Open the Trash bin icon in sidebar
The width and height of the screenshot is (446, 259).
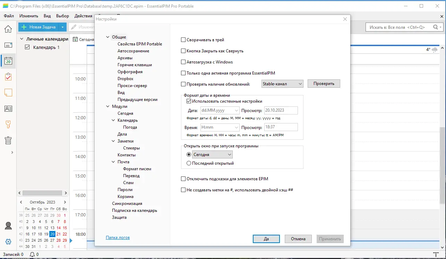coord(8,140)
